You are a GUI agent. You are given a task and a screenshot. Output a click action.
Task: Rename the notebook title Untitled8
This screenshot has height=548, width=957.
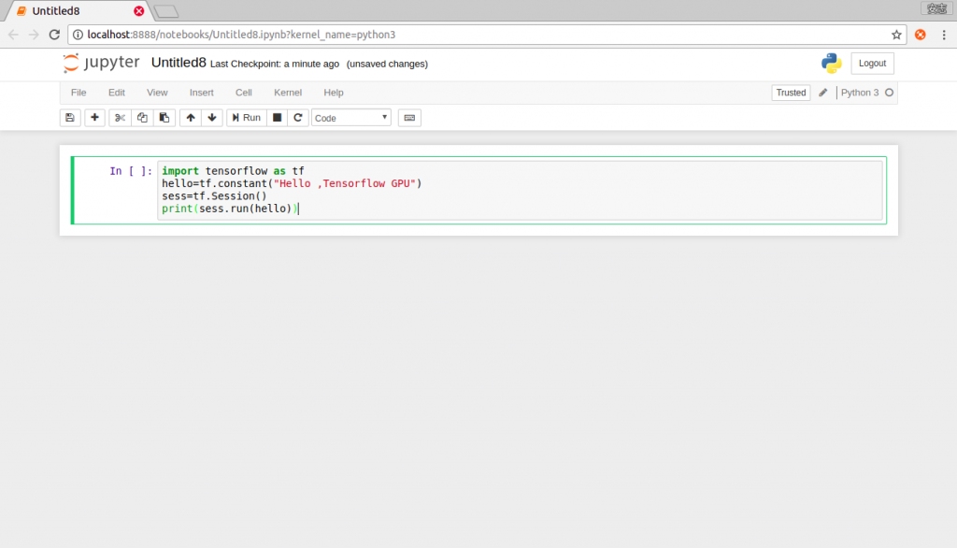pos(179,63)
